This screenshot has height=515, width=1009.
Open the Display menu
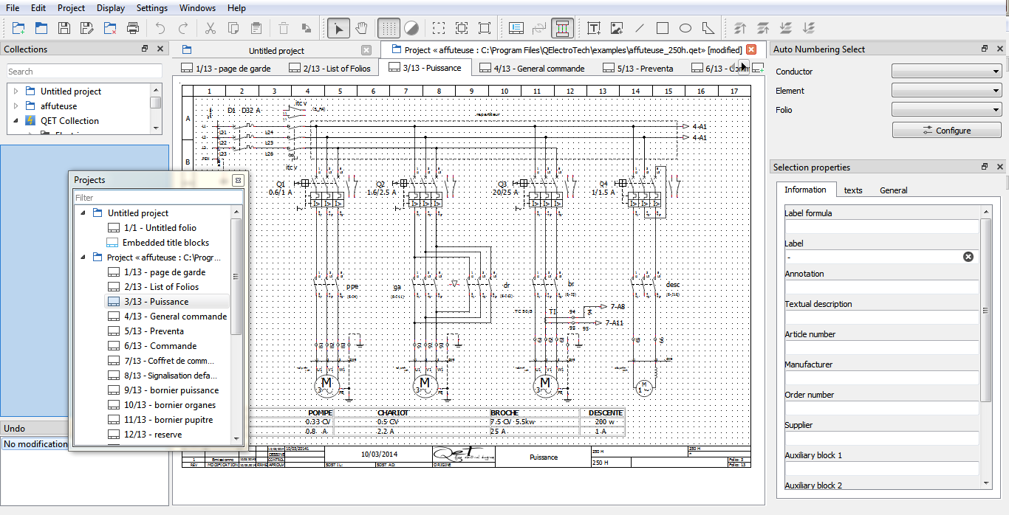111,8
